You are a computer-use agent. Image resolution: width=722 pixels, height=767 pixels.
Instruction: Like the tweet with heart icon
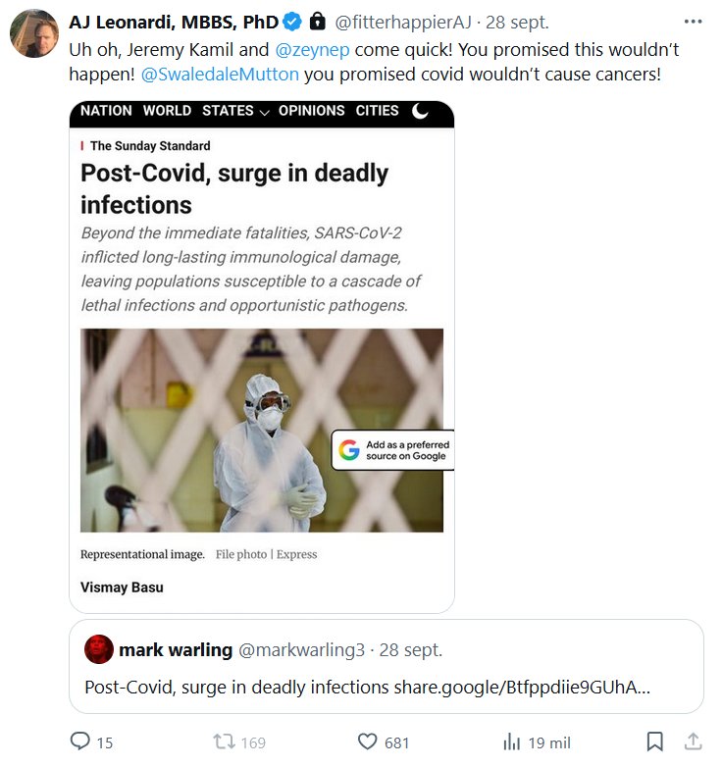click(368, 741)
